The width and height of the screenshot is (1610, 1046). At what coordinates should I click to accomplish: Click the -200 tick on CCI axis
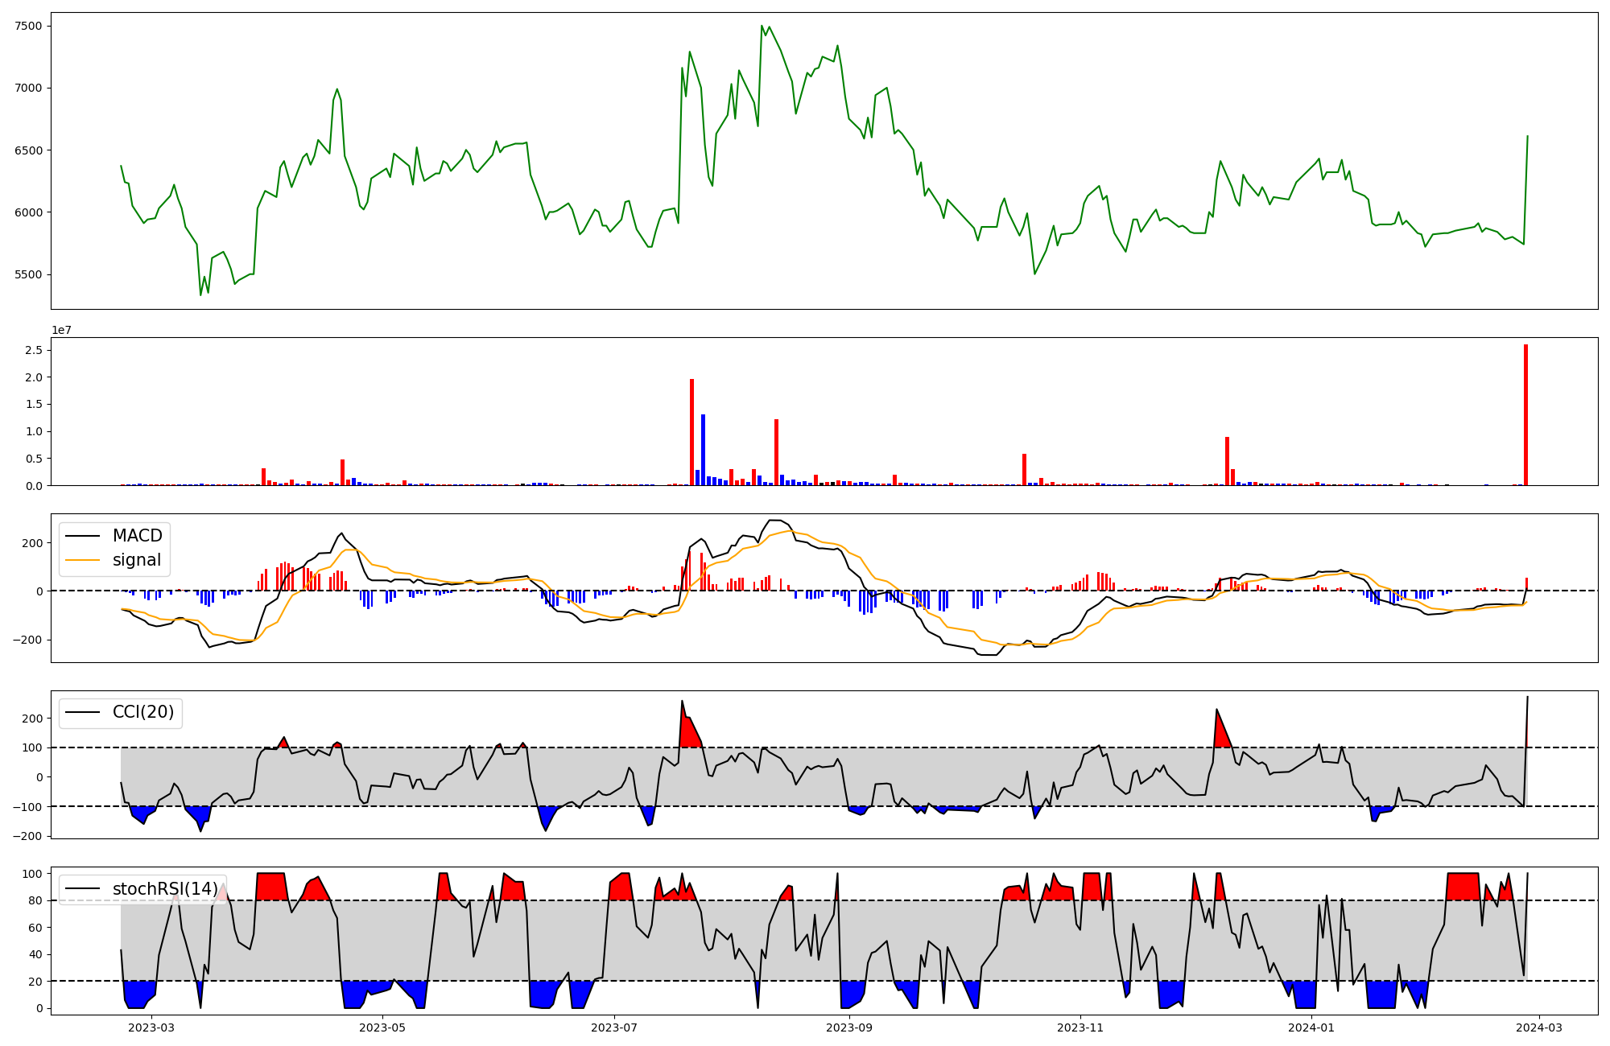click(29, 836)
